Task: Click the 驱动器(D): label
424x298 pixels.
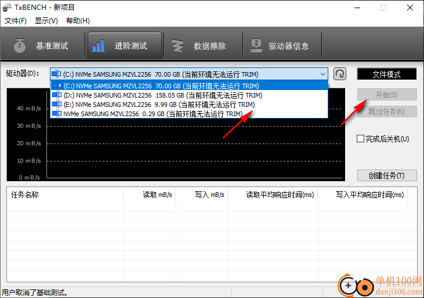Action: pyautogui.click(x=23, y=73)
